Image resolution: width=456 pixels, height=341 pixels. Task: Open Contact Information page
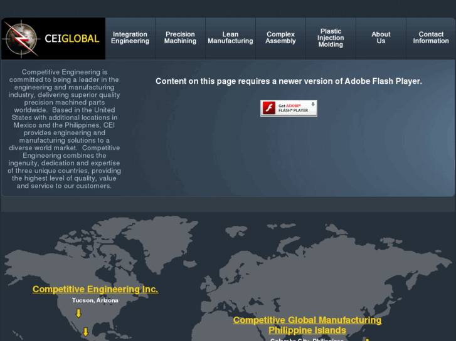click(431, 38)
